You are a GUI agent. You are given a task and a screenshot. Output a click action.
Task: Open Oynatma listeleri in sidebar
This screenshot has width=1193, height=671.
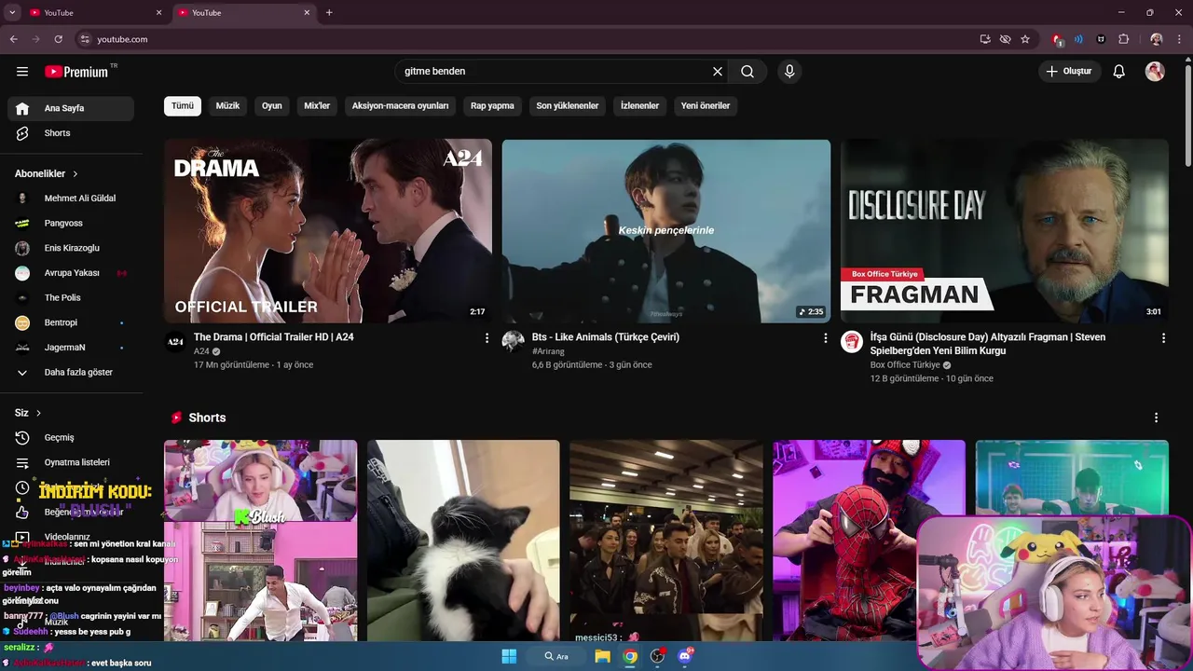click(x=71, y=462)
